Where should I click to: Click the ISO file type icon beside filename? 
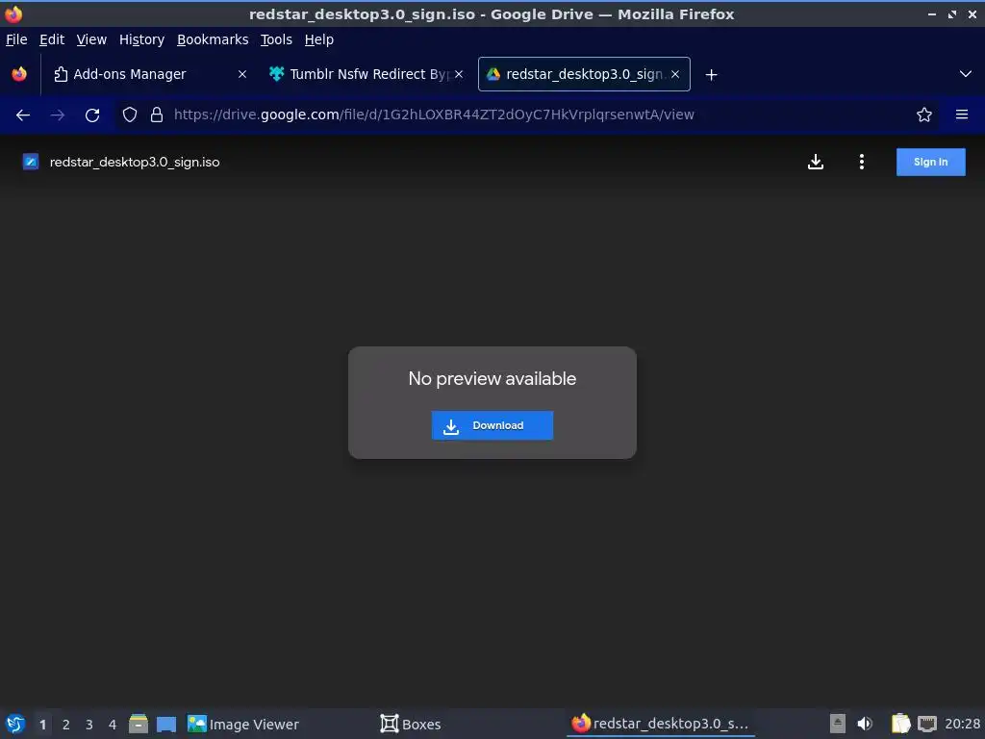point(31,162)
